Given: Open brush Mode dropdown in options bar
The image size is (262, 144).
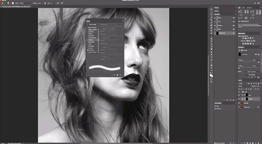Looking at the screenshot, I should 25,3.
